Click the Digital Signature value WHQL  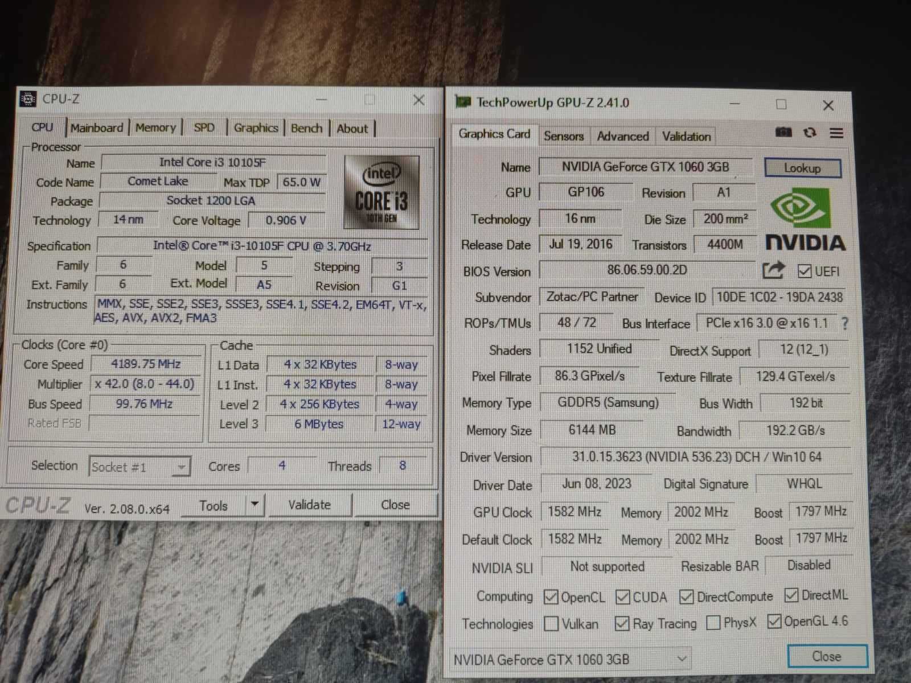pyautogui.click(x=804, y=484)
